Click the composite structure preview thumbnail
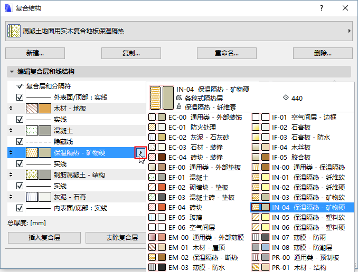Screen dimensions: 358x272 (x=14, y=31)
